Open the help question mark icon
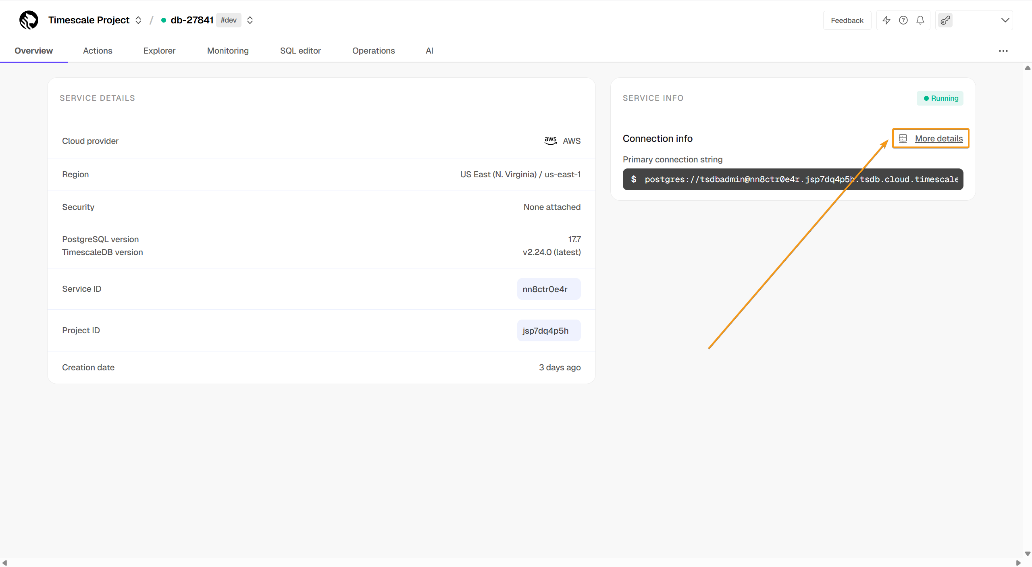The height and width of the screenshot is (567, 1032). point(903,20)
